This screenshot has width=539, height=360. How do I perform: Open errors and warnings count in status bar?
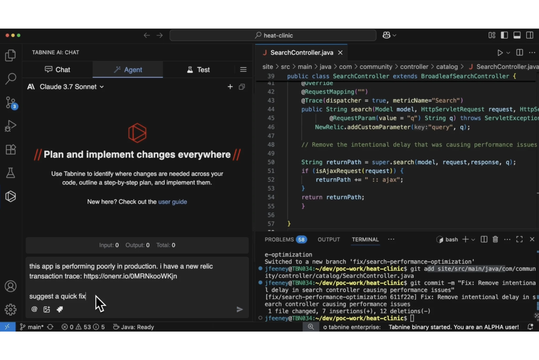(x=83, y=327)
